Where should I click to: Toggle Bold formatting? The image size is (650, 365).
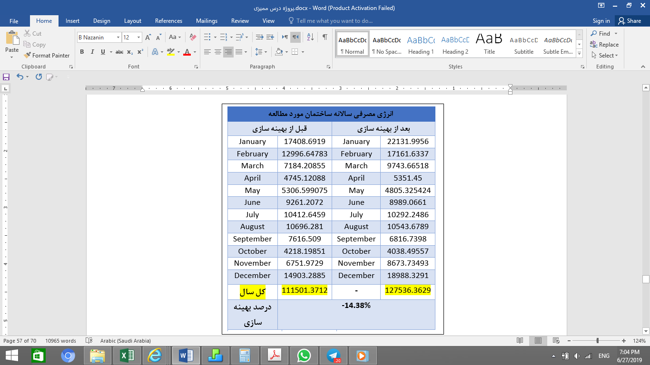coord(82,52)
